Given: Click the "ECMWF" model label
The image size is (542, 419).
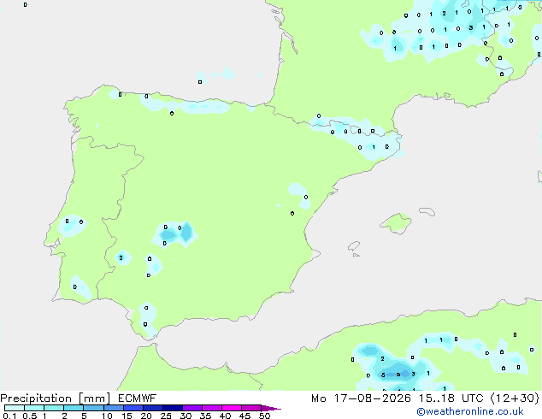Looking at the screenshot, I should click(138, 398).
